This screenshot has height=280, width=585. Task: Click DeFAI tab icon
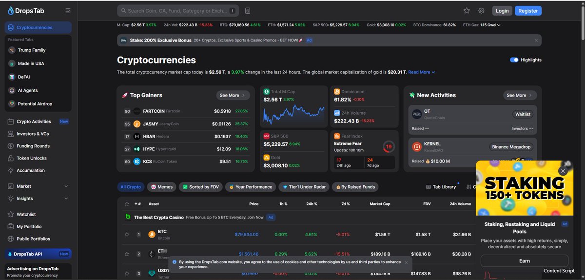12,77
